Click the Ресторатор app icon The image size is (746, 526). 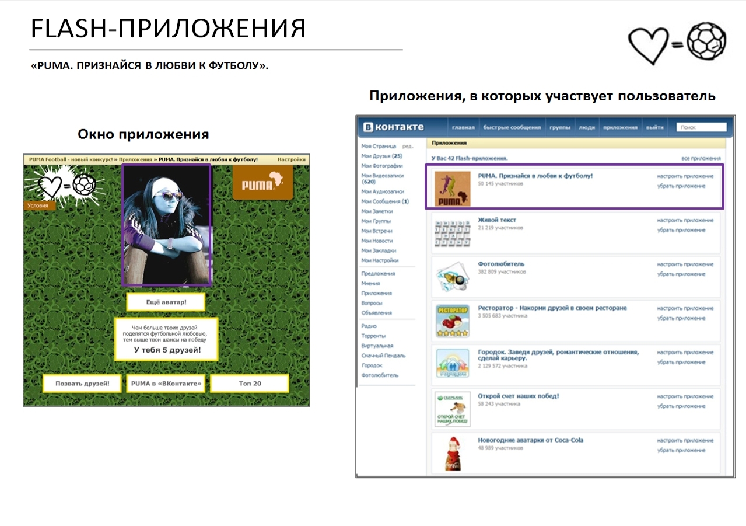click(x=453, y=321)
